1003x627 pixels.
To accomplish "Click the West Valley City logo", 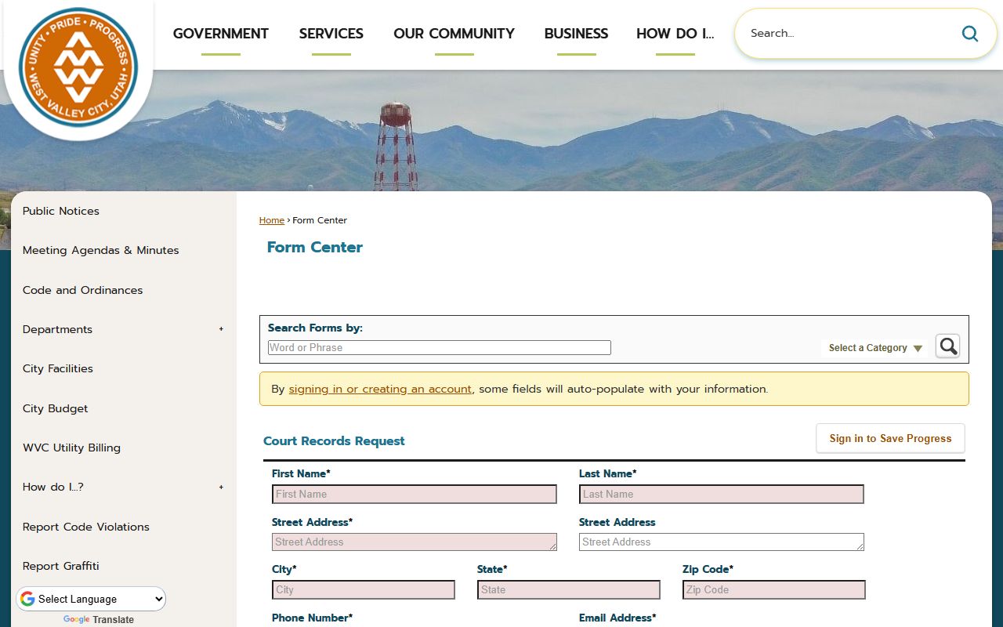I will click(x=78, y=67).
